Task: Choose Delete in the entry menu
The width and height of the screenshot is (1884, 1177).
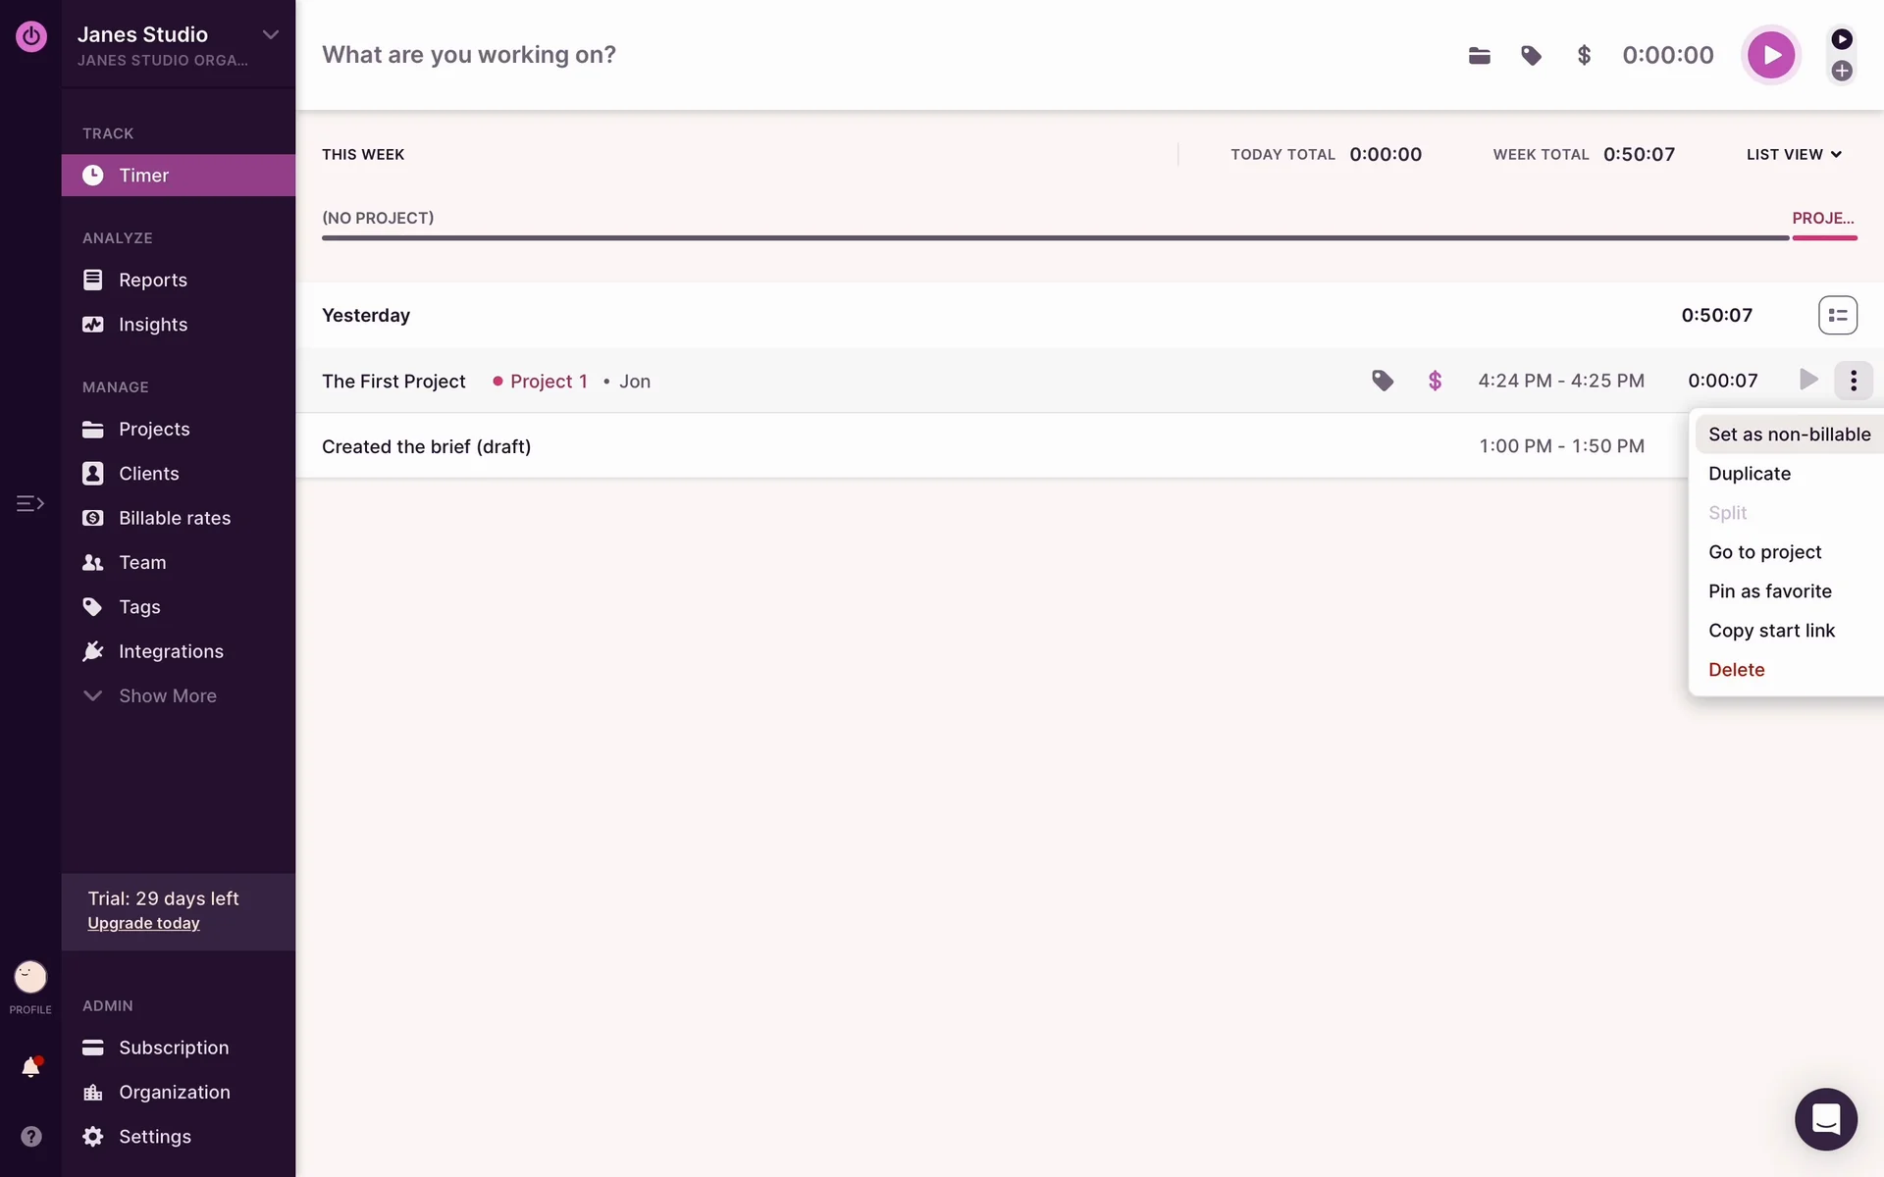Action: pyautogui.click(x=1736, y=670)
